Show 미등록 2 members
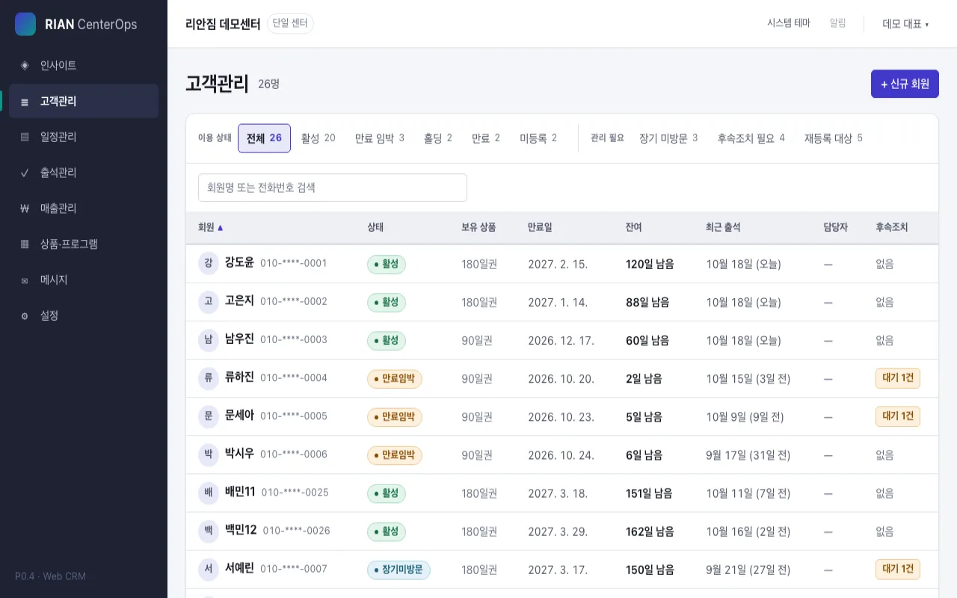This screenshot has height=598, width=957. tap(538, 138)
